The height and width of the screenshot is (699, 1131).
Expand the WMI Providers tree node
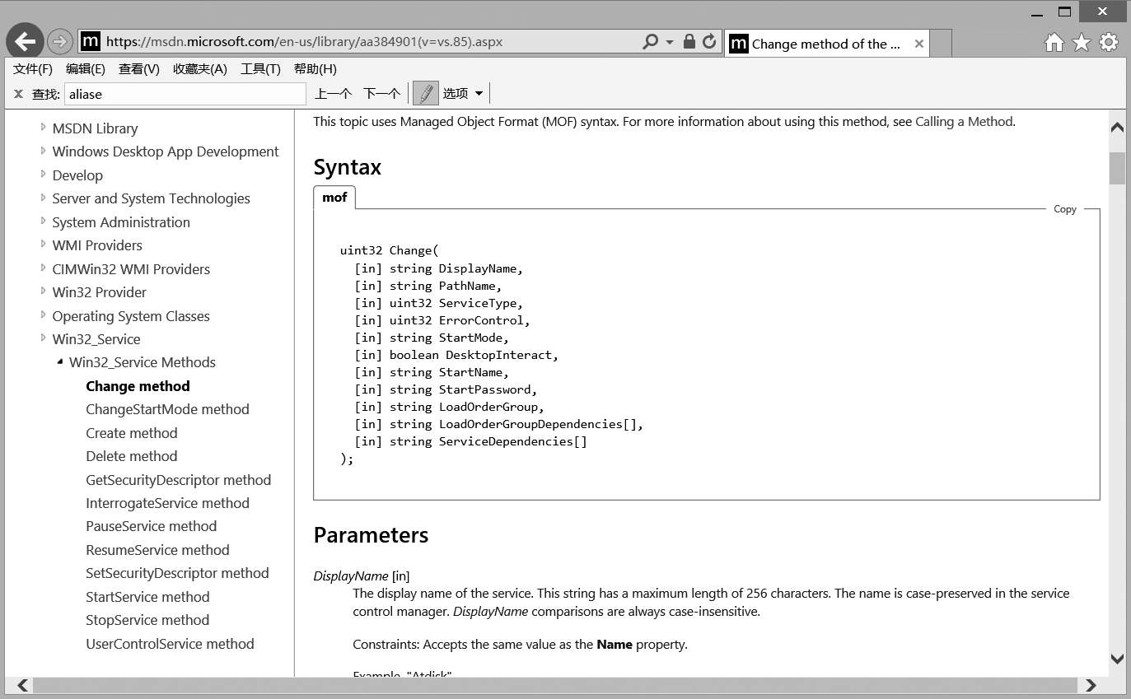coord(44,245)
